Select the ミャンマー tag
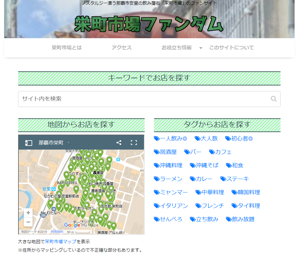Viewport: 298px width, 256px height. pyautogui.click(x=171, y=192)
